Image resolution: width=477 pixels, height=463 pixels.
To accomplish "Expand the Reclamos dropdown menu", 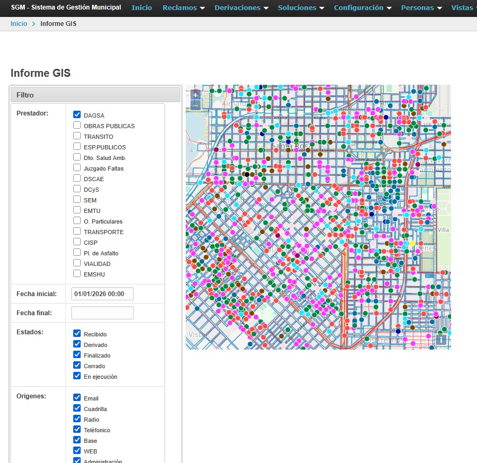I will pyautogui.click(x=183, y=8).
